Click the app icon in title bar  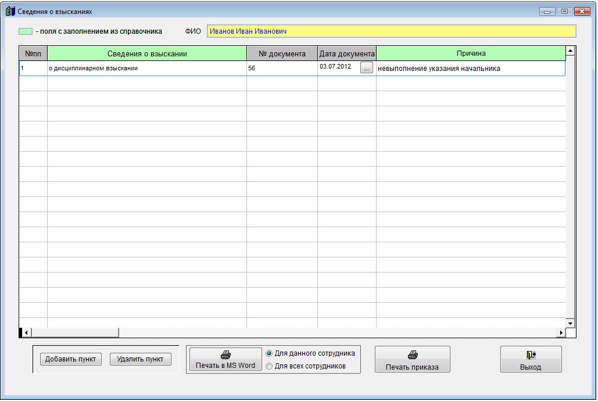[10, 11]
